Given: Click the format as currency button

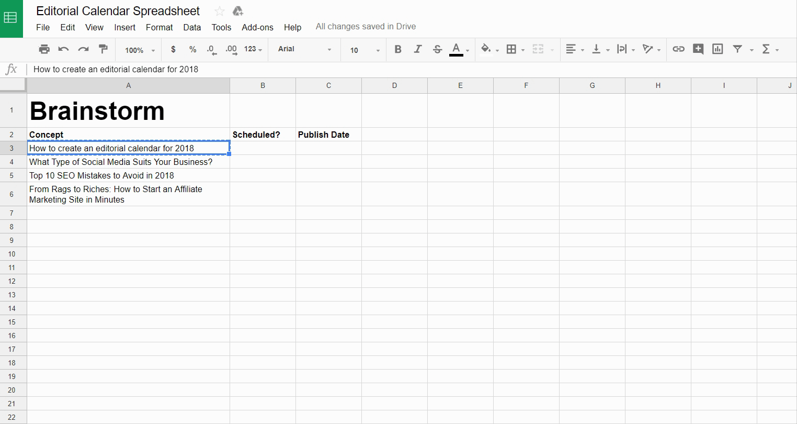Looking at the screenshot, I should coord(173,49).
